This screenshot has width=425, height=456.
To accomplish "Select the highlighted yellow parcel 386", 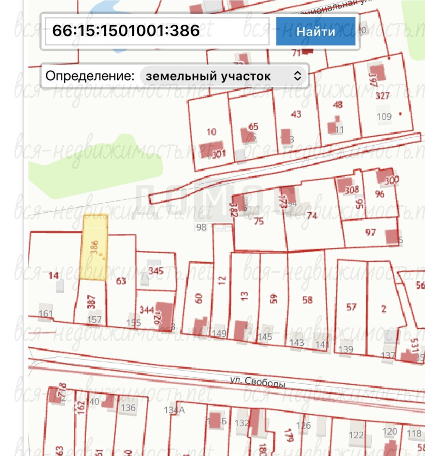I will [94, 247].
